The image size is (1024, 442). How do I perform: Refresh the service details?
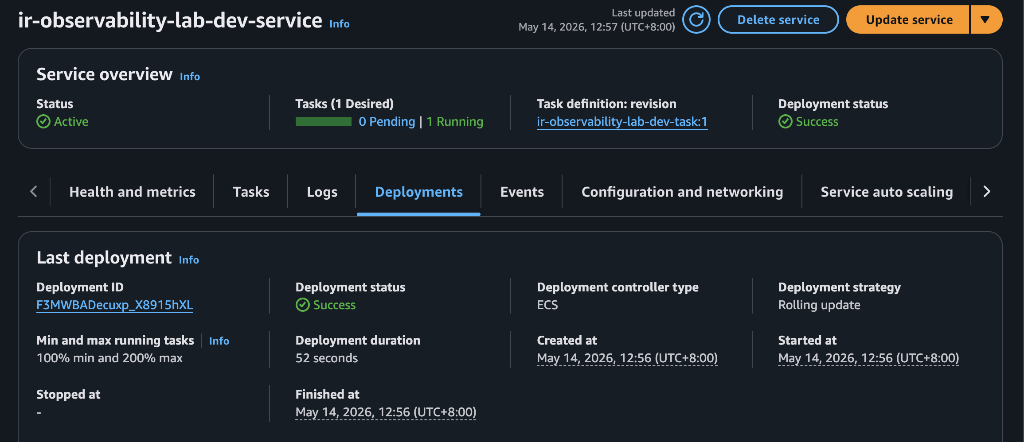pyautogui.click(x=696, y=19)
